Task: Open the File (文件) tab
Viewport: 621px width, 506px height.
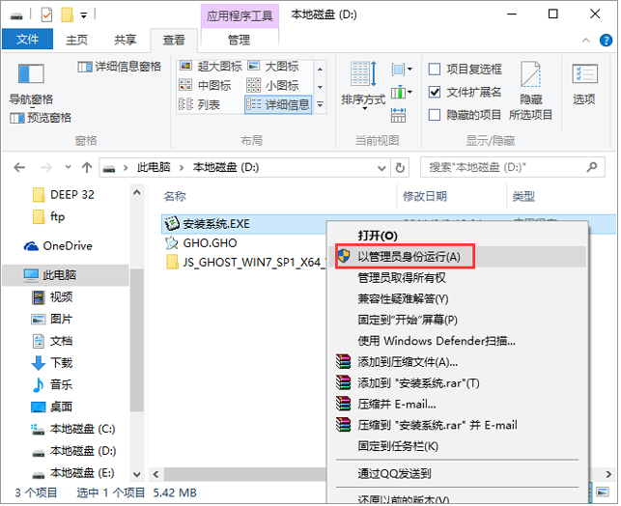Action: point(27,40)
